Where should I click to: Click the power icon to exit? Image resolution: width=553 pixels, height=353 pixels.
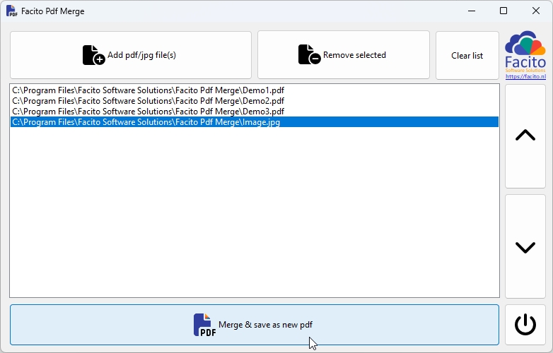(x=525, y=325)
